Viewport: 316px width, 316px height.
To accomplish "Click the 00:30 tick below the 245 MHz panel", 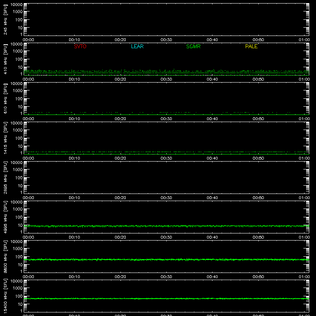I will pos(166,40).
